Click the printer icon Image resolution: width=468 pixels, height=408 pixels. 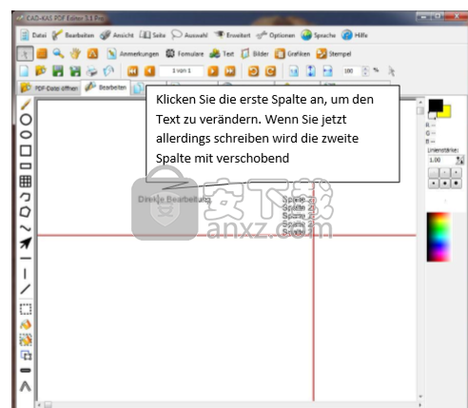(91, 71)
